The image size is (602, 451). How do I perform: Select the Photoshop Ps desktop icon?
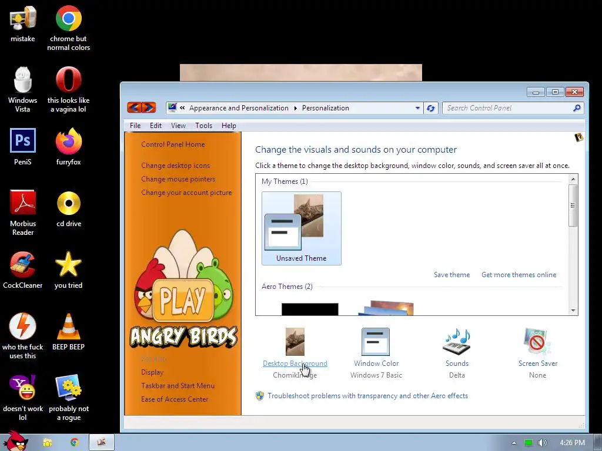coord(23,147)
